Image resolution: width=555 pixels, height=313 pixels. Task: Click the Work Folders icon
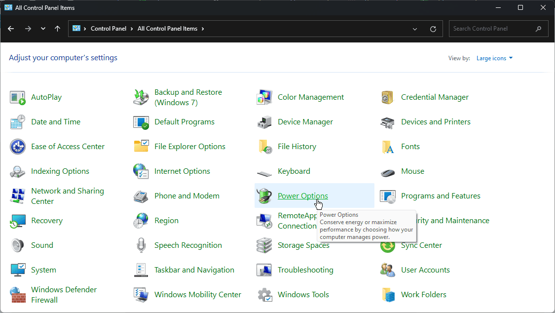click(x=387, y=295)
